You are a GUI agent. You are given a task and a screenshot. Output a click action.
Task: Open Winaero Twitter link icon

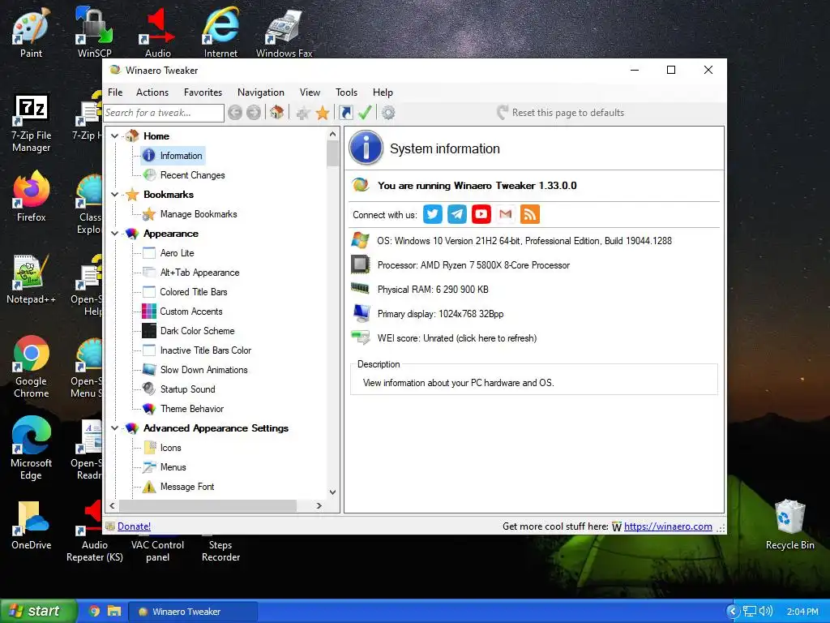(x=433, y=214)
